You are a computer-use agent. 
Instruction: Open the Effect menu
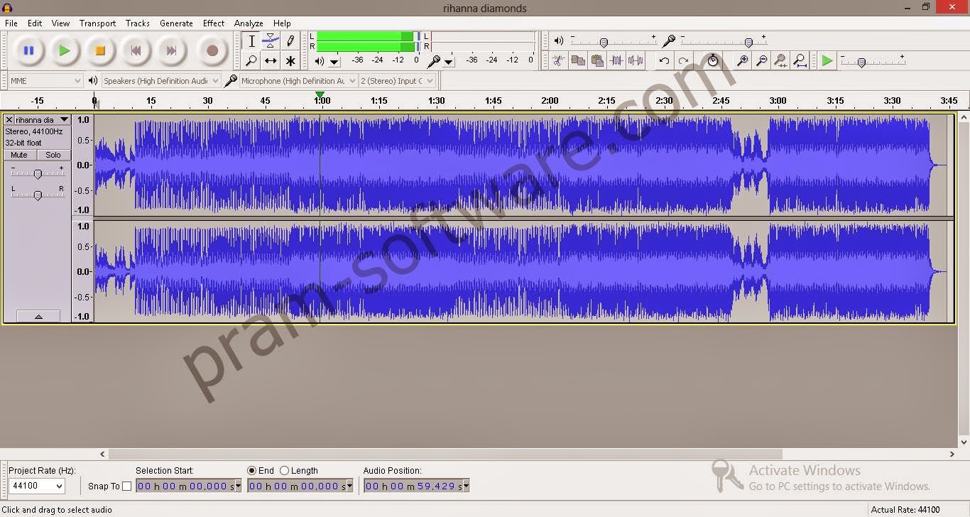(x=214, y=23)
